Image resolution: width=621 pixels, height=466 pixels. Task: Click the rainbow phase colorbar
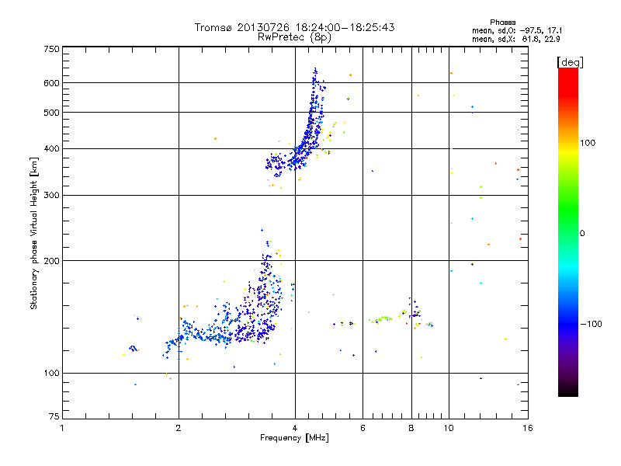coord(568,232)
